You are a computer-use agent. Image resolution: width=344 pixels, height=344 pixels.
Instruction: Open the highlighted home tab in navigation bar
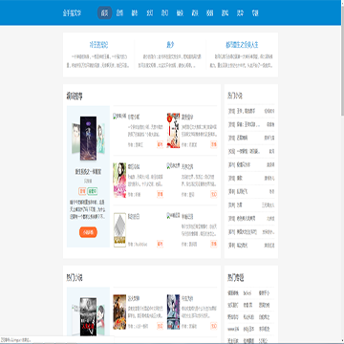[x=104, y=12]
